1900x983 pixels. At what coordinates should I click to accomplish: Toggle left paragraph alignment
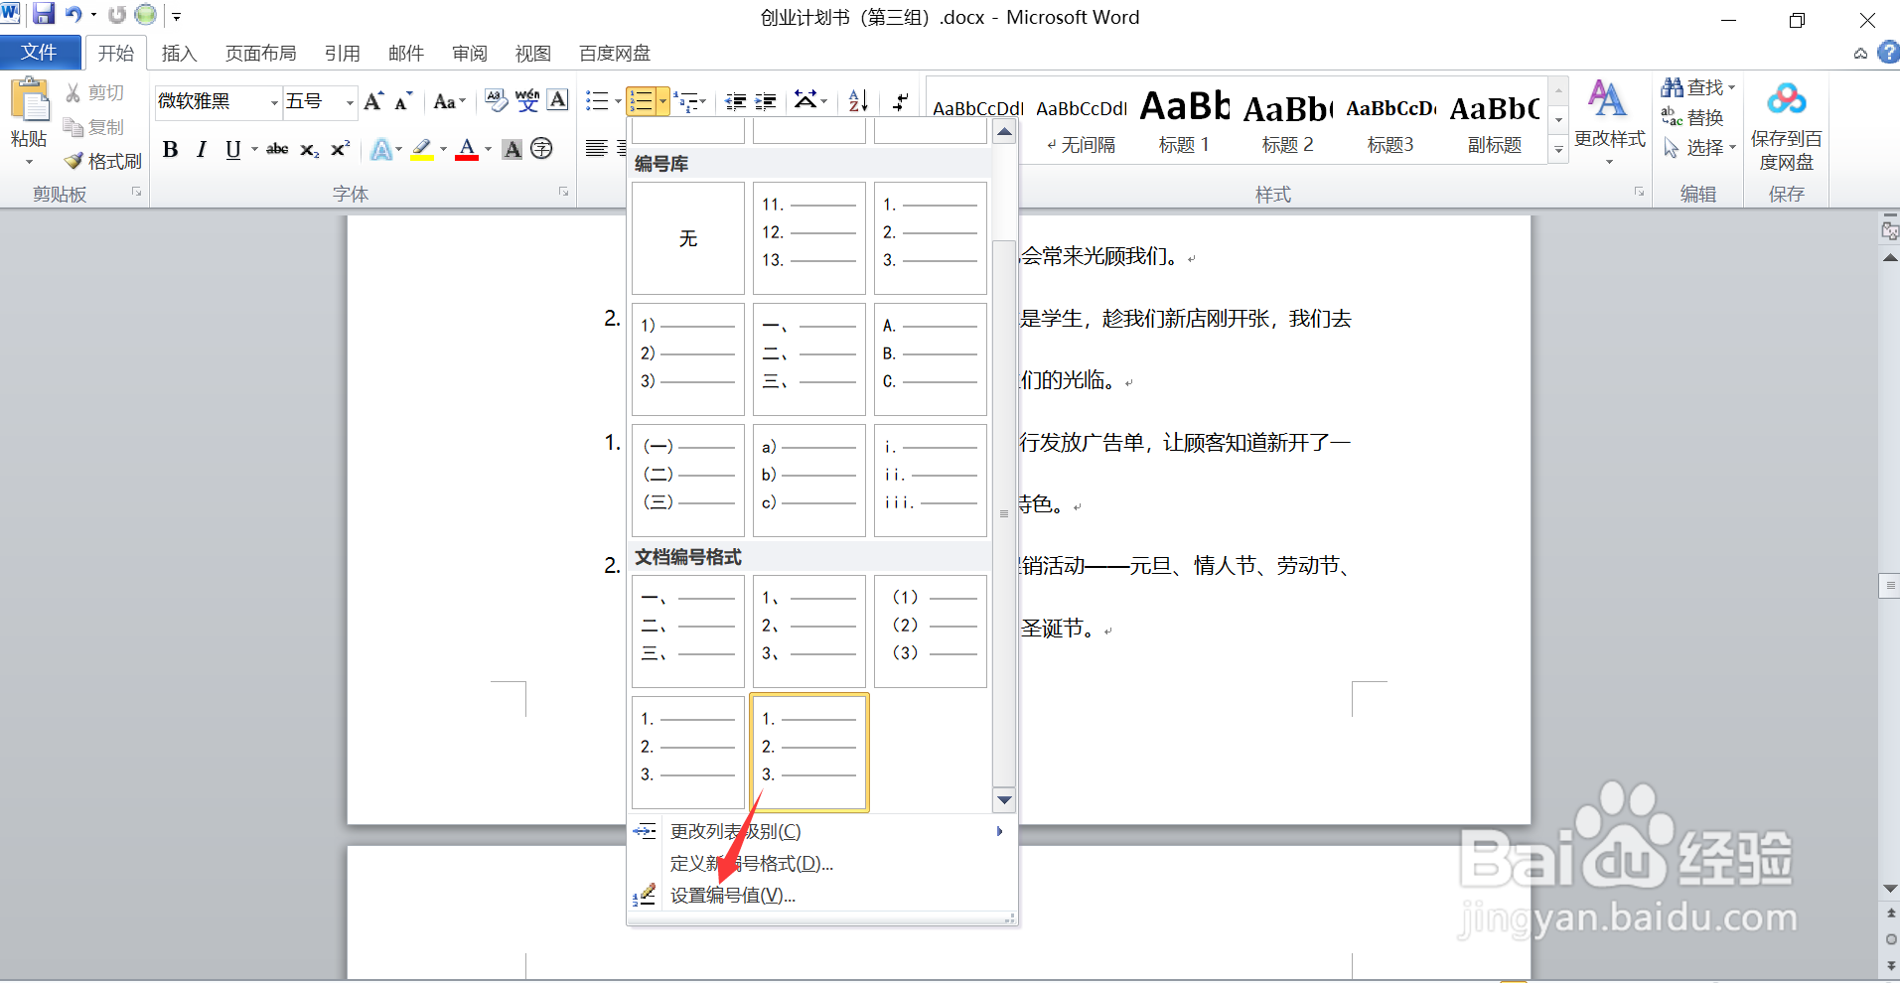597,149
